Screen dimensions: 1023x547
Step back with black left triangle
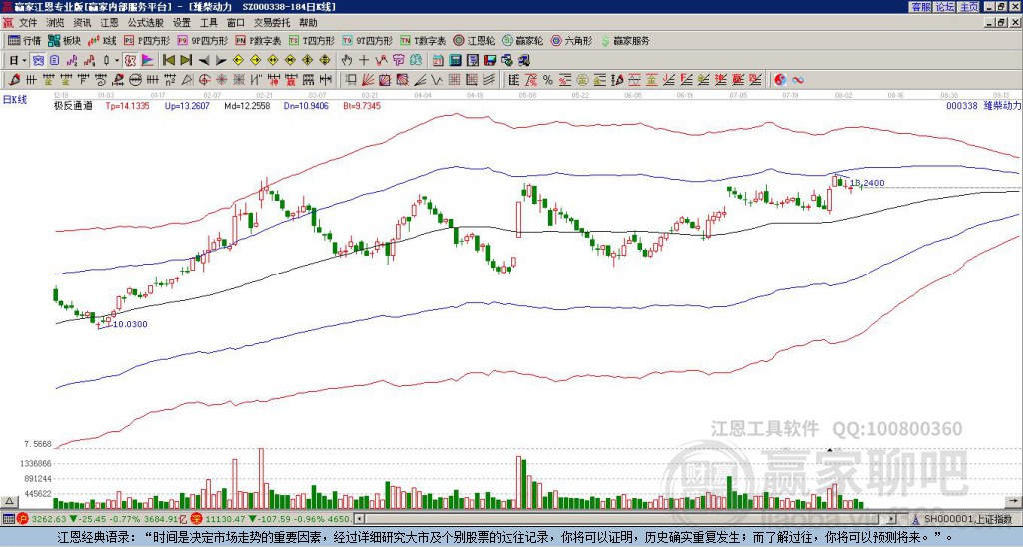click(204, 61)
